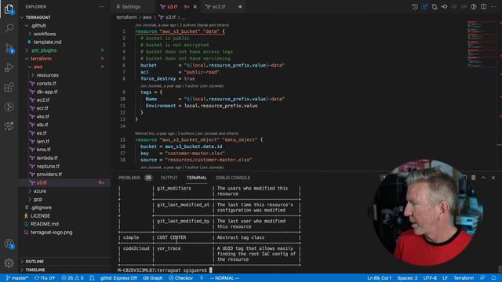Expand the yor_plugins folder
Viewport: 502px width, 282px height.
[x=64, y=50]
